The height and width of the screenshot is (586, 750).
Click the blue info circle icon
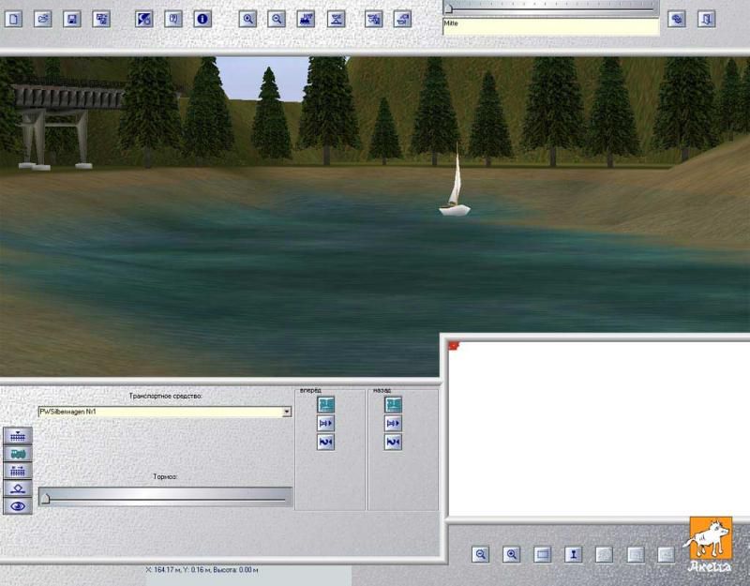coord(202,19)
